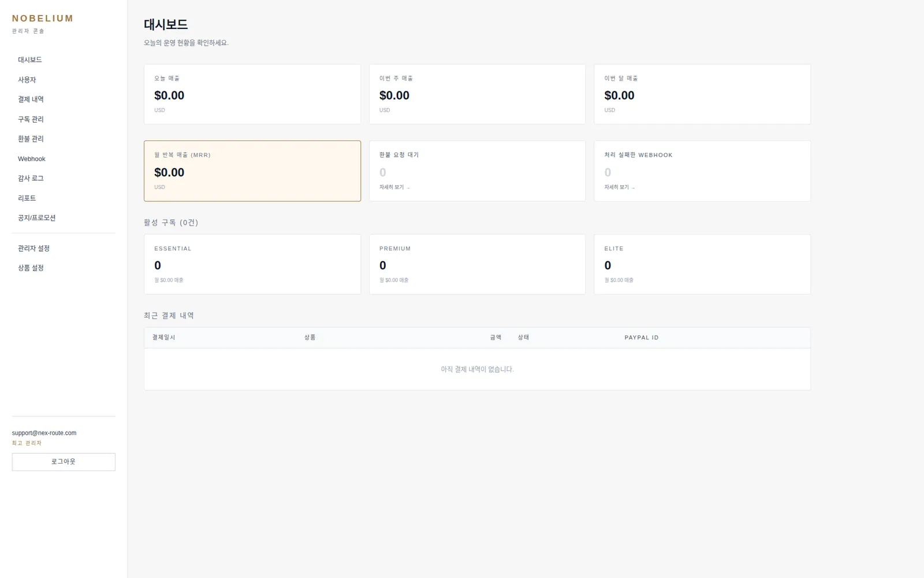Image resolution: width=924 pixels, height=578 pixels.
Task: Open 상품 설정 in the sidebar
Action: coord(64,268)
